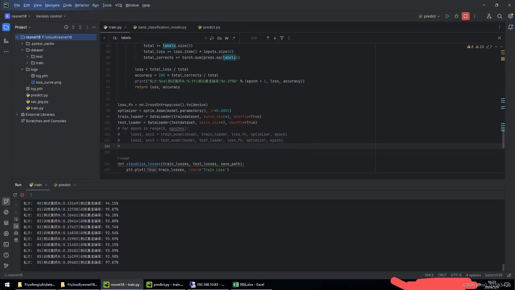Switch to bank_classification_model.py tab
This screenshot has height=290, width=515.
[x=160, y=27]
